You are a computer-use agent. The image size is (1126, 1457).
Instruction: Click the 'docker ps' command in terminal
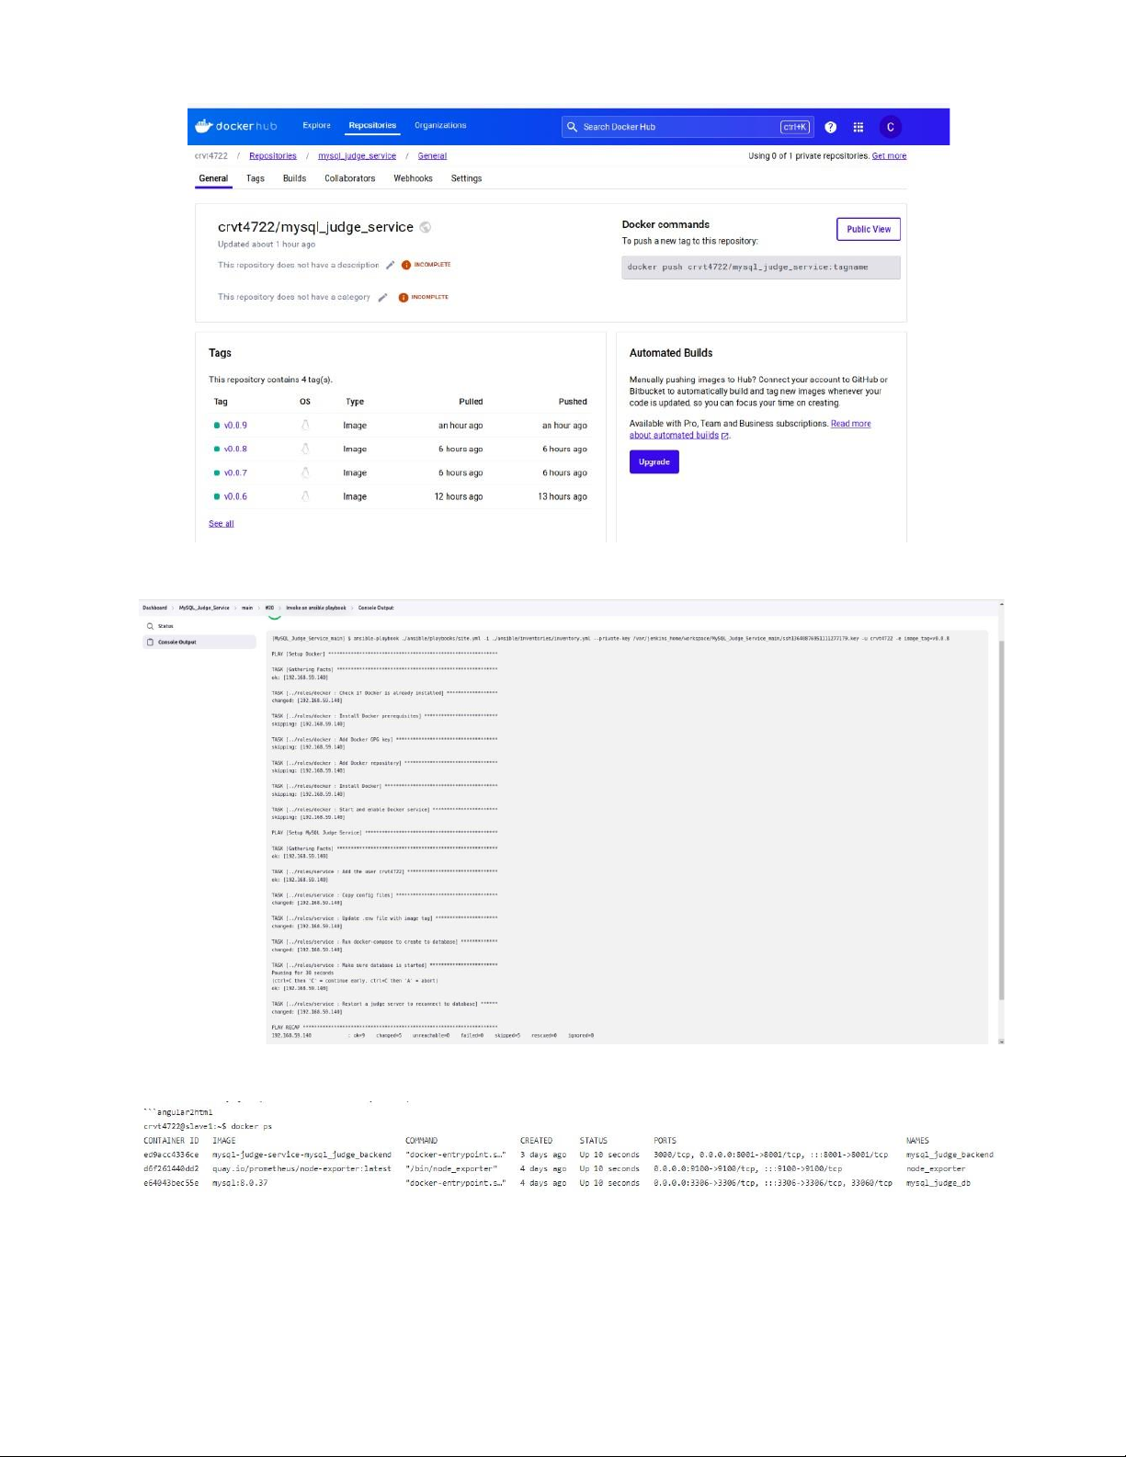251,1126
